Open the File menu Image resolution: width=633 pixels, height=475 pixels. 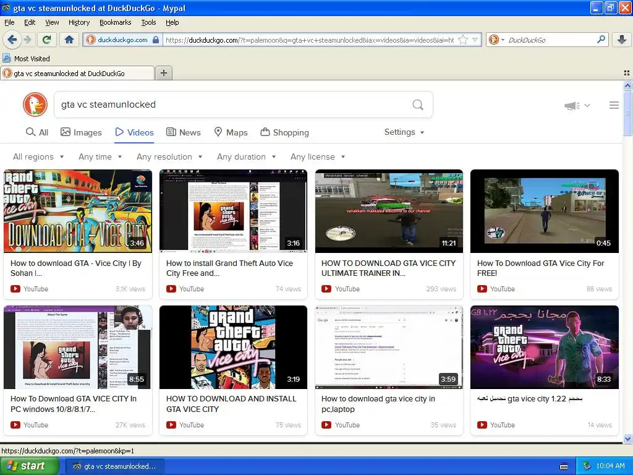tap(9, 22)
